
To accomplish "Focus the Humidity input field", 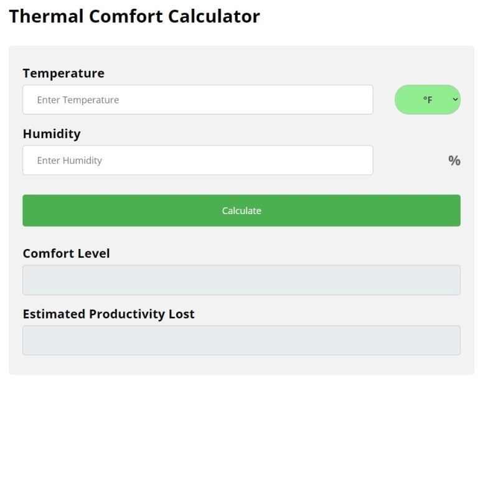I will coord(197,160).
